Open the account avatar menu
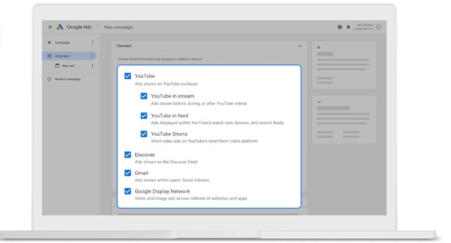This screenshot has width=451, height=243. [x=379, y=27]
